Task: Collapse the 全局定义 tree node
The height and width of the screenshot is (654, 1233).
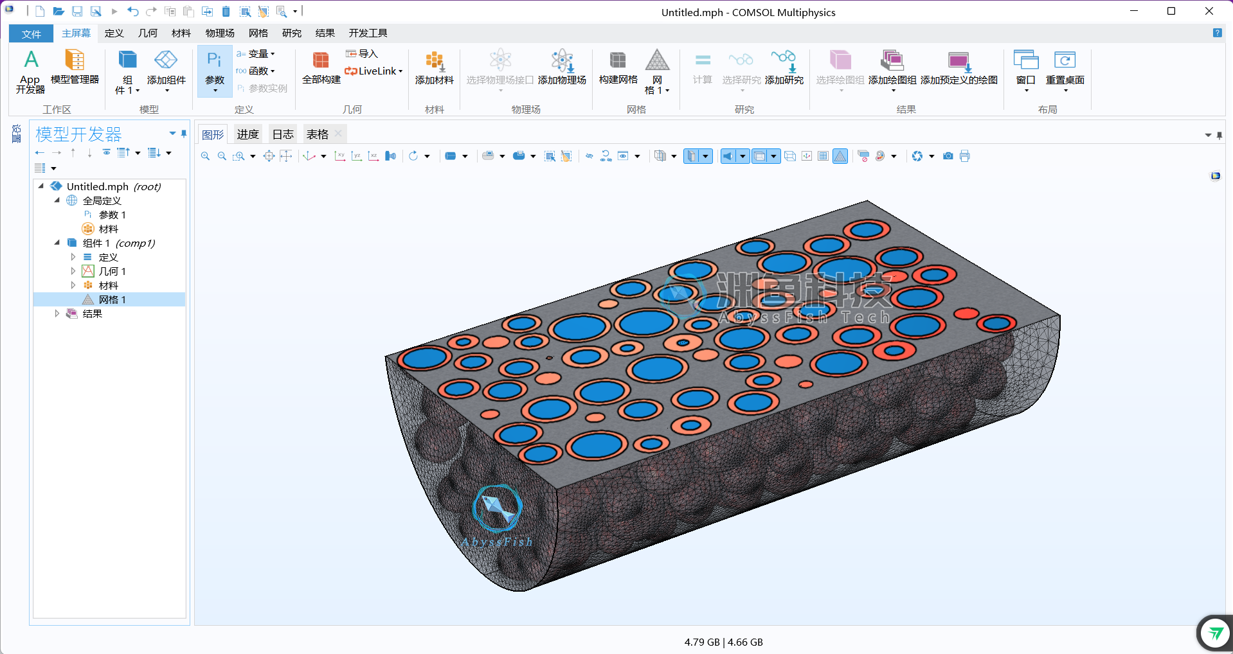Action: 57,200
